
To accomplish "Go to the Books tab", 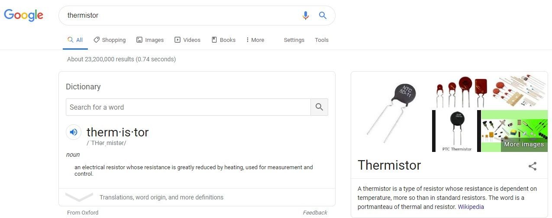I will [223, 40].
